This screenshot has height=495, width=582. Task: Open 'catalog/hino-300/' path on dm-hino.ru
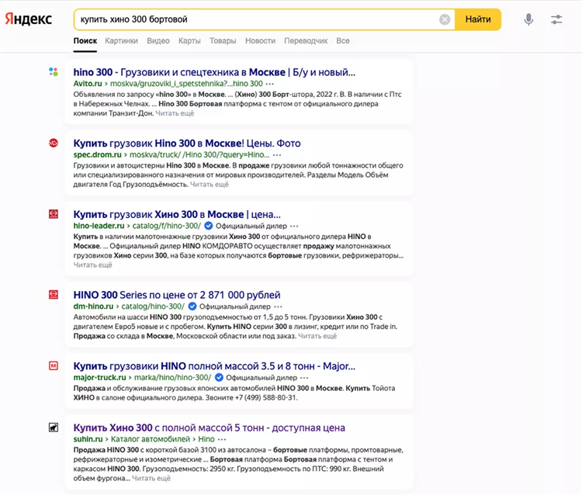tap(153, 306)
